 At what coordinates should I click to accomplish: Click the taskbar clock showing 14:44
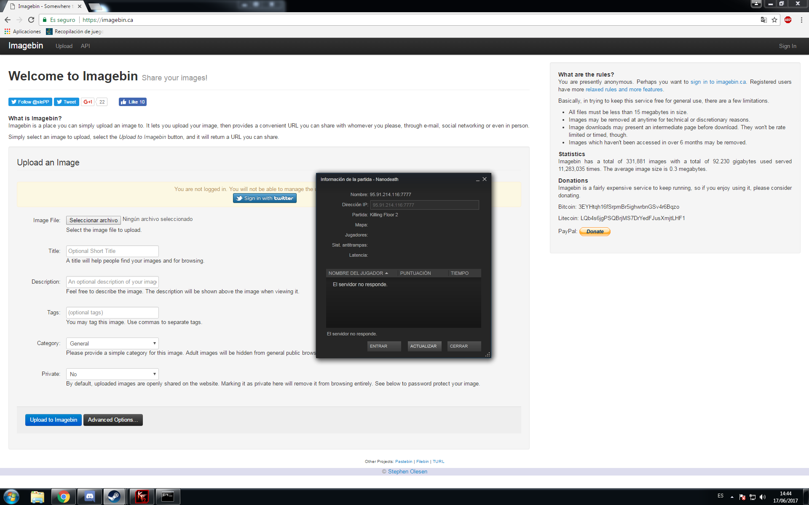click(x=785, y=497)
